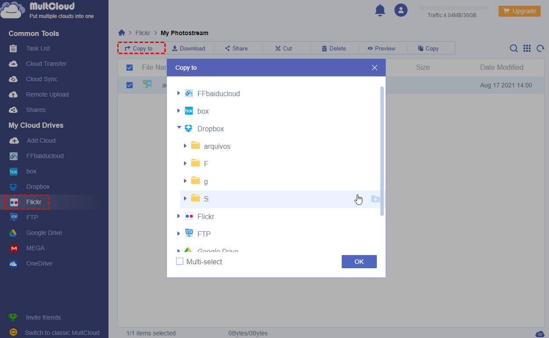Viewport: 549px width, 338px height.
Task: Click the Remote Upload cloud icon
Action: coord(14,94)
